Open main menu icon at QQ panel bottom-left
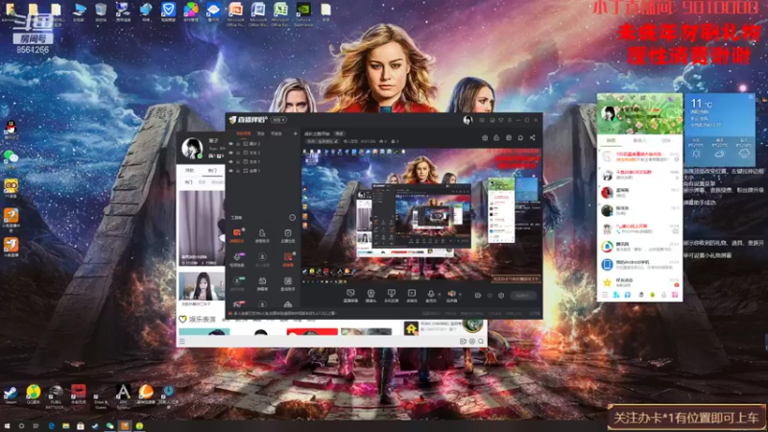This screenshot has width=768, height=432. coord(605,295)
